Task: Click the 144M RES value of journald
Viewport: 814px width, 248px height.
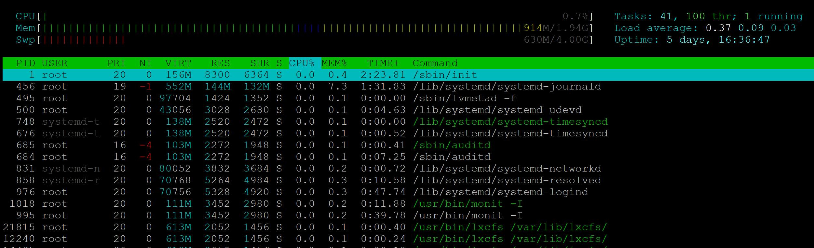Action: [x=217, y=87]
